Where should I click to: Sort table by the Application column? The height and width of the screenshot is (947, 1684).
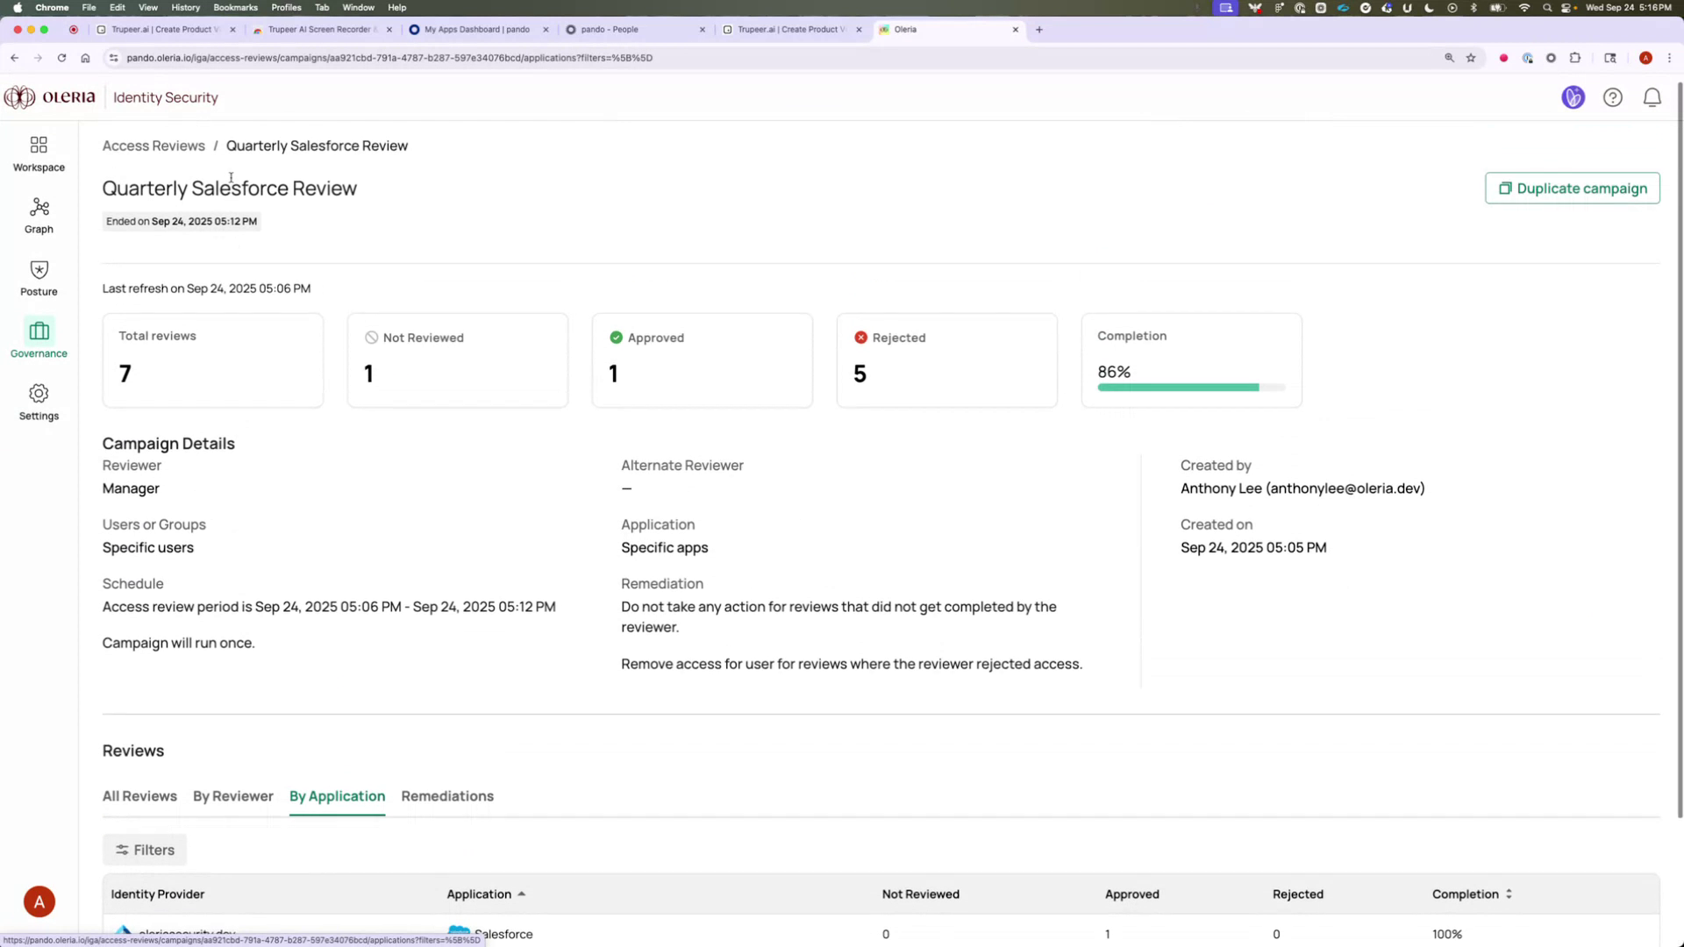(x=486, y=894)
